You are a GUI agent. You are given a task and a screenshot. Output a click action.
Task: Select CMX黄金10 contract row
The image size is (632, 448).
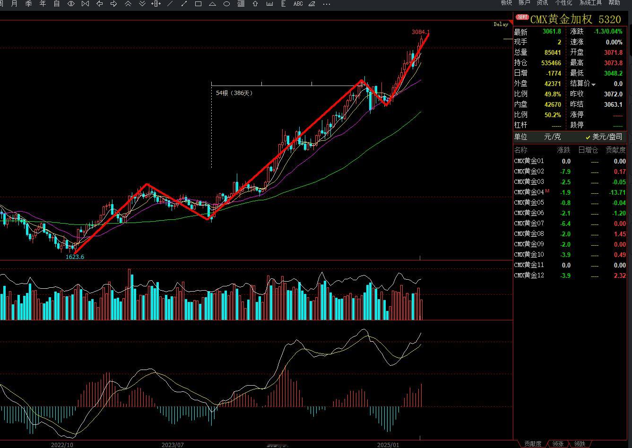pyautogui.click(x=570, y=255)
